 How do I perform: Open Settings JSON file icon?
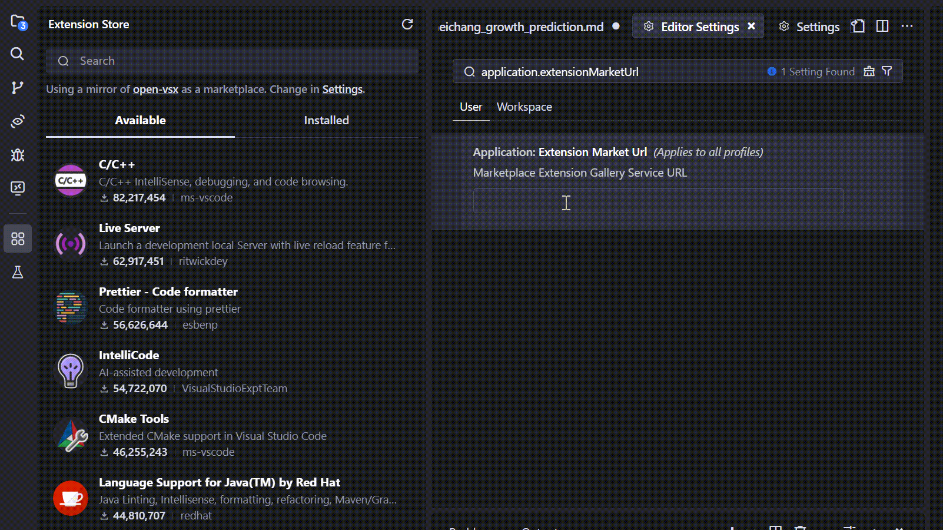858,26
